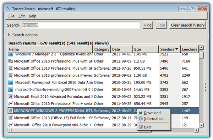Click the Torrent Search app icon in title bar
Screen dimensions: 213x140
pyautogui.click(x=9, y=9)
